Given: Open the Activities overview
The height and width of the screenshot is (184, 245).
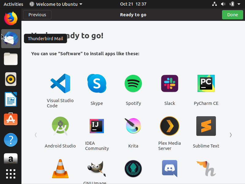Looking at the screenshot, I should [x=13, y=4].
